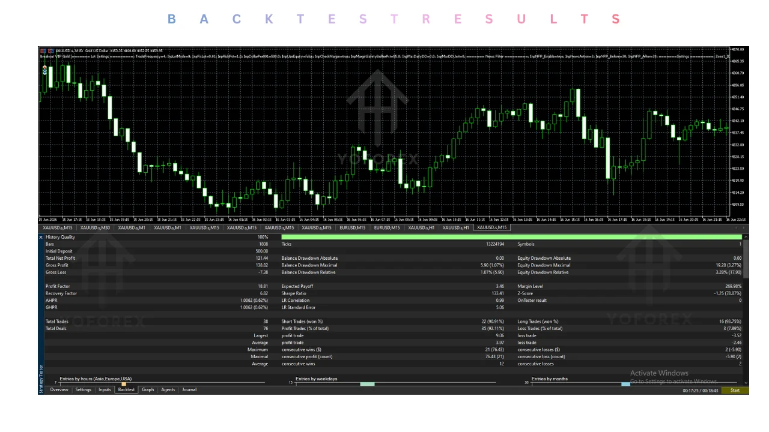The height and width of the screenshot is (432, 769).
Task: Select the Profit Factor value 18.81
Action: [x=263, y=286]
